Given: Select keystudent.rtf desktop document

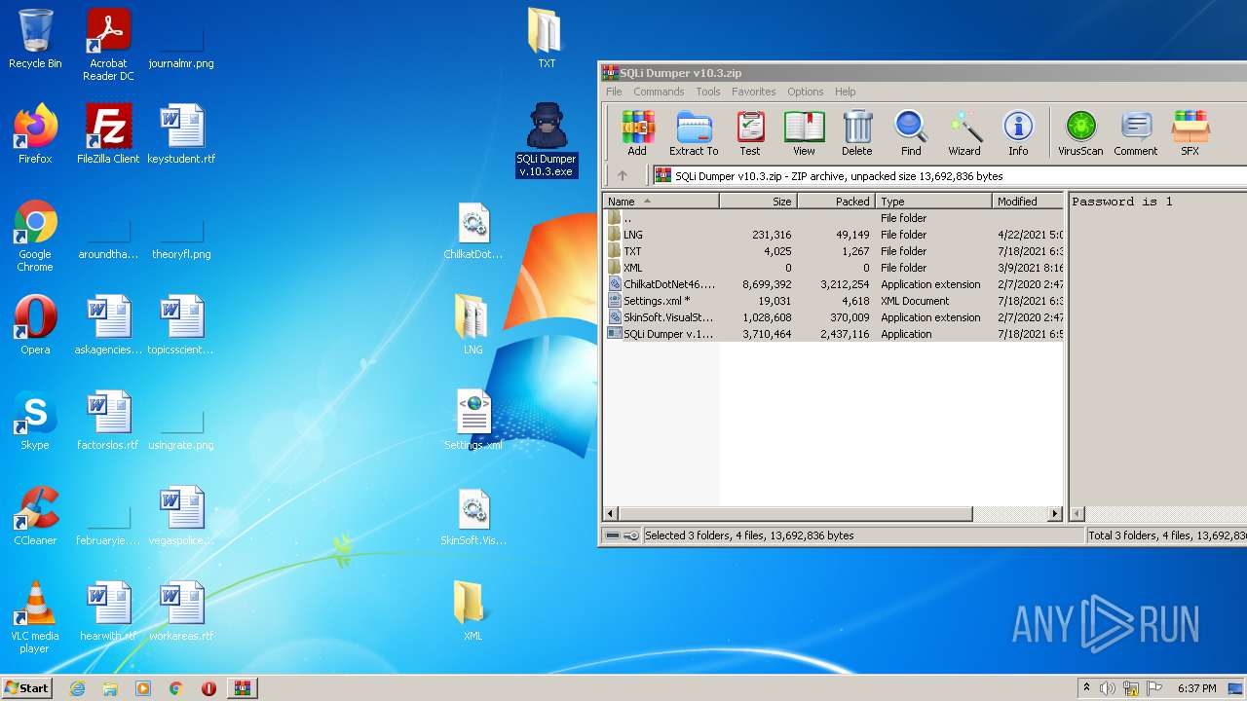Looking at the screenshot, I should pos(181,134).
